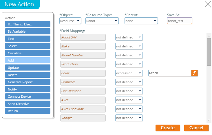212x135 pixels.
Task: Choose the Calculate action
Action: tap(28, 53)
